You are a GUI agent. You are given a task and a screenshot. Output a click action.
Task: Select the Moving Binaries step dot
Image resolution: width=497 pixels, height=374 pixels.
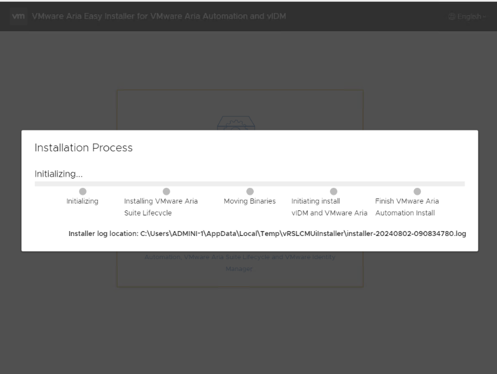click(x=250, y=192)
